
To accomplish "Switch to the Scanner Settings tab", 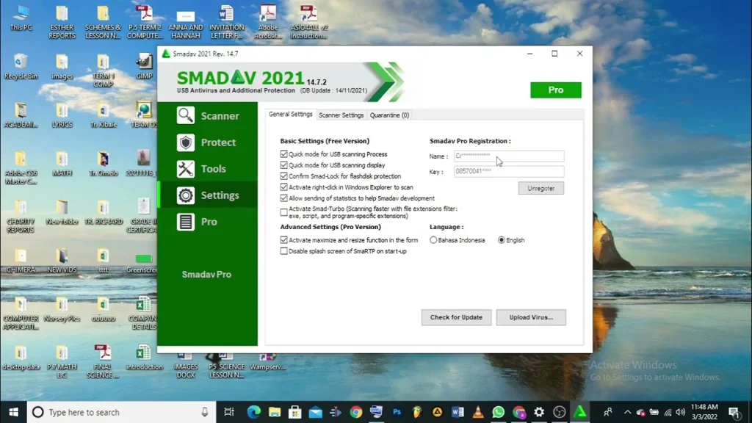I will 341,115.
